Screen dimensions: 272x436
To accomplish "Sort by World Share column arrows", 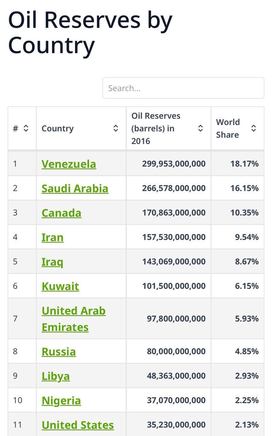I will click(253, 128).
